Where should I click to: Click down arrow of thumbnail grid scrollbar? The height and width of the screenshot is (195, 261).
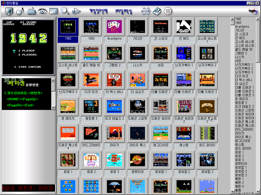tap(232, 192)
